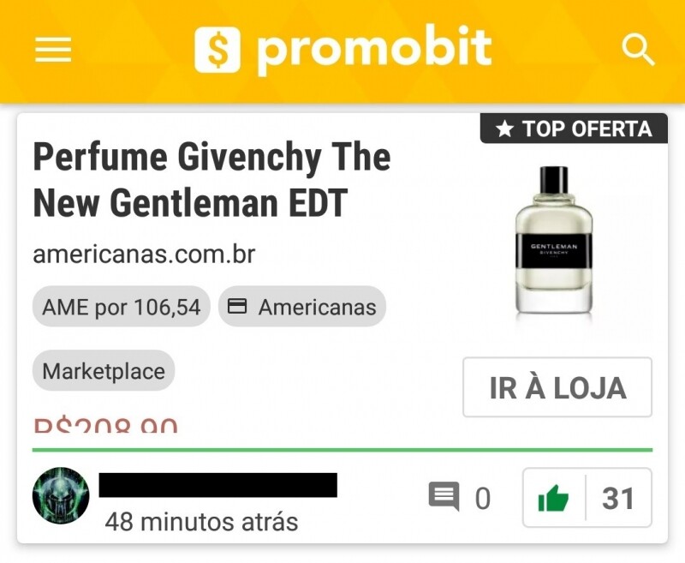
Task: Open the Perfume Givenchy offer title
Action: [211, 180]
